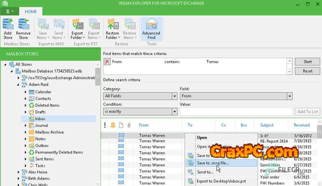Image resolution: width=322 pixels, height=186 pixels.
Task: Expand the Beth Adams mailbox node
Action: pyautogui.click(x=18, y=178)
